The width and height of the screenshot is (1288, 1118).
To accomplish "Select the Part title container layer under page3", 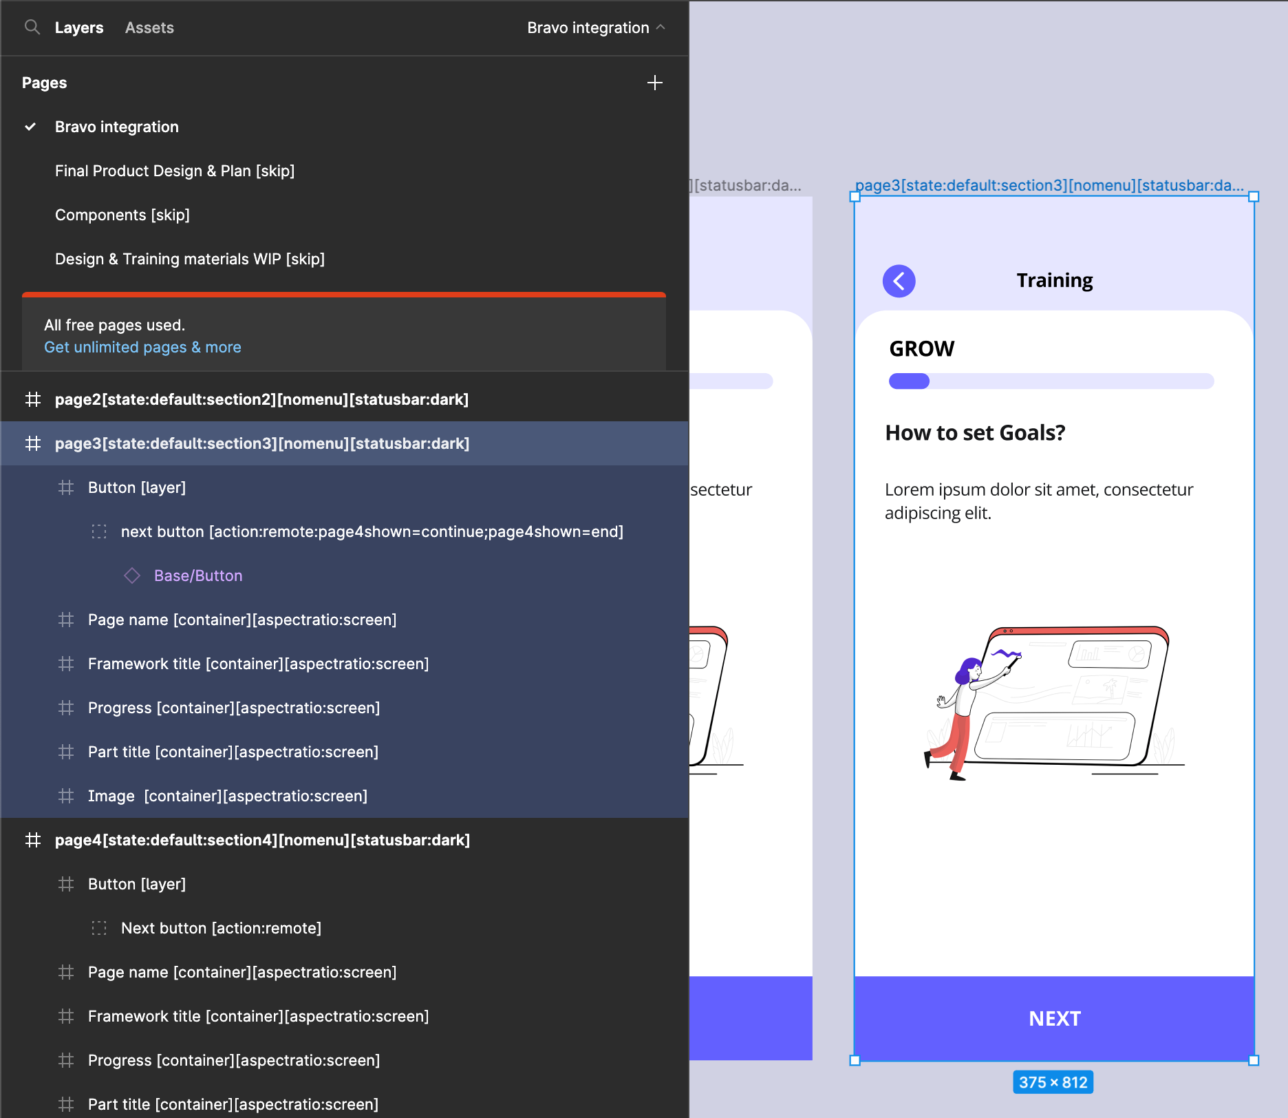I will 344,752.
